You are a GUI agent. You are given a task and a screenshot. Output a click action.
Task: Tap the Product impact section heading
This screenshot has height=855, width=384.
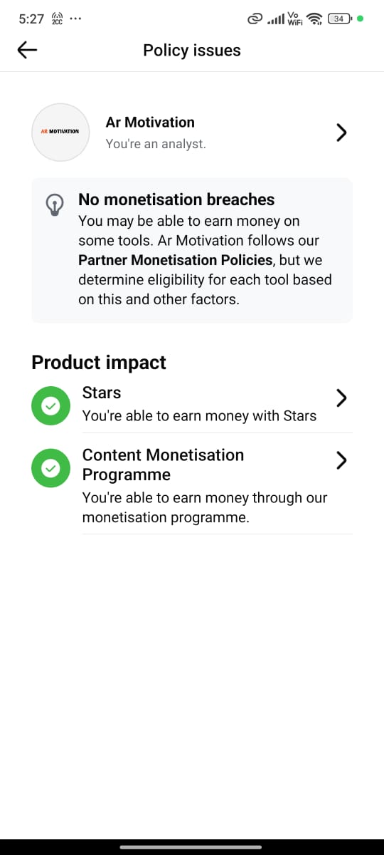(x=99, y=362)
